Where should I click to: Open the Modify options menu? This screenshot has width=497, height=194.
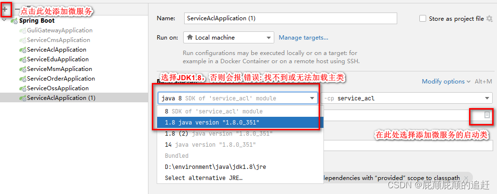coord(446,82)
